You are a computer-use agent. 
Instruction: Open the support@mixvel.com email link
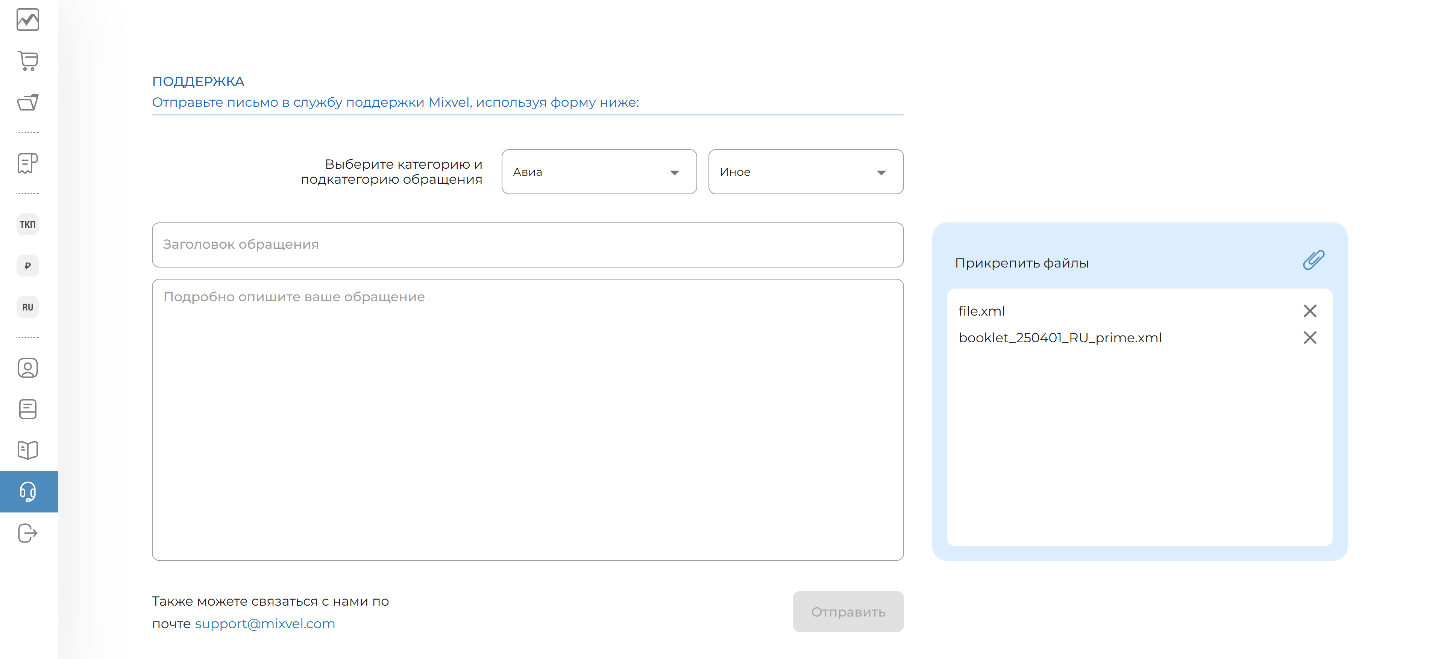point(265,623)
